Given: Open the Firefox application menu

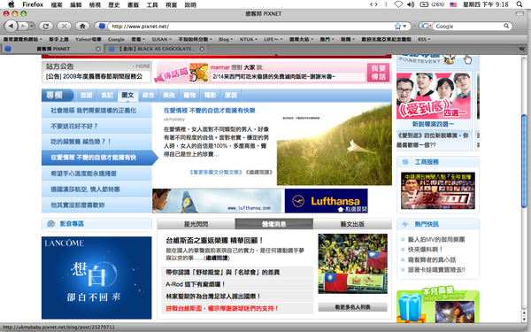Looking at the screenshot, I should [x=33, y=4].
